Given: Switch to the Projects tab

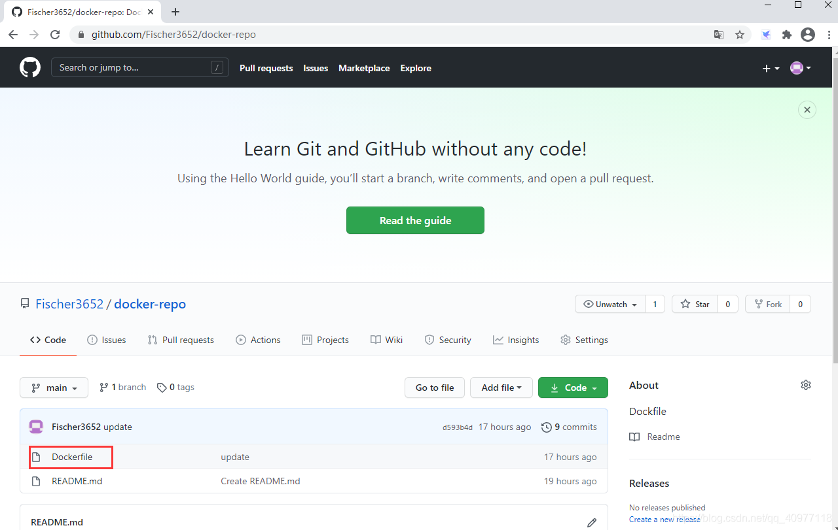Looking at the screenshot, I should click(325, 340).
